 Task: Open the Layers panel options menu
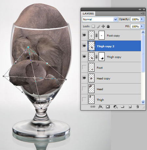click(x=143, y=13)
